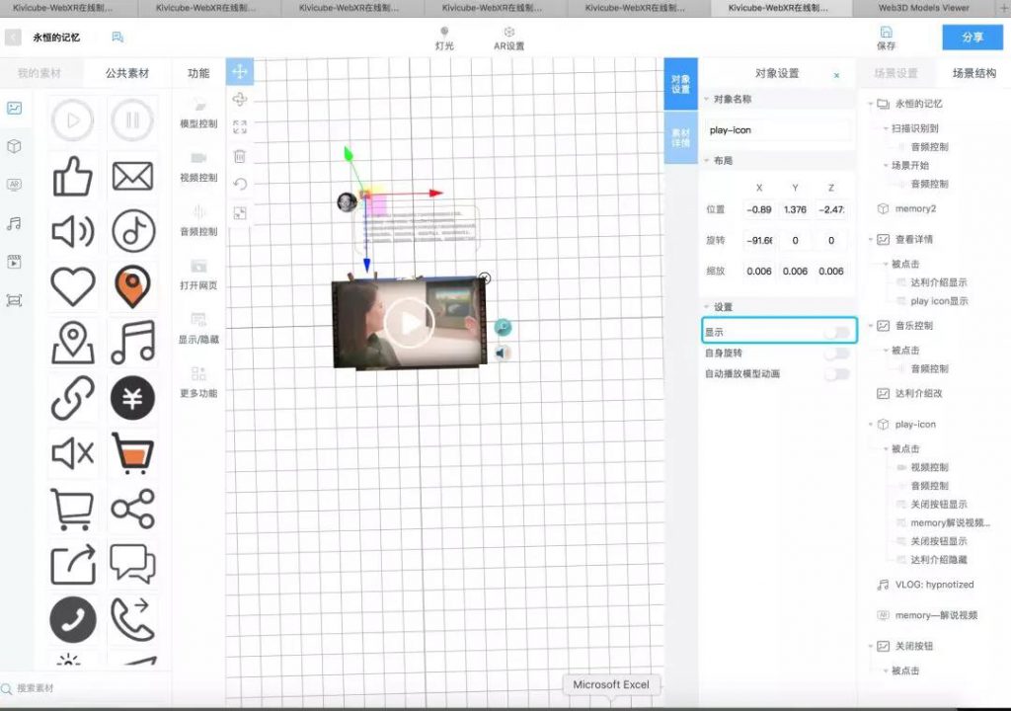This screenshot has height=711, width=1011.
Task: Pick the shopping cart icon with orange basket
Action: pyautogui.click(x=132, y=453)
